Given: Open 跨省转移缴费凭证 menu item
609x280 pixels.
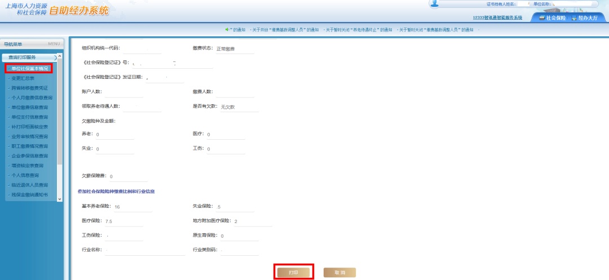Looking at the screenshot, I should point(29,88).
